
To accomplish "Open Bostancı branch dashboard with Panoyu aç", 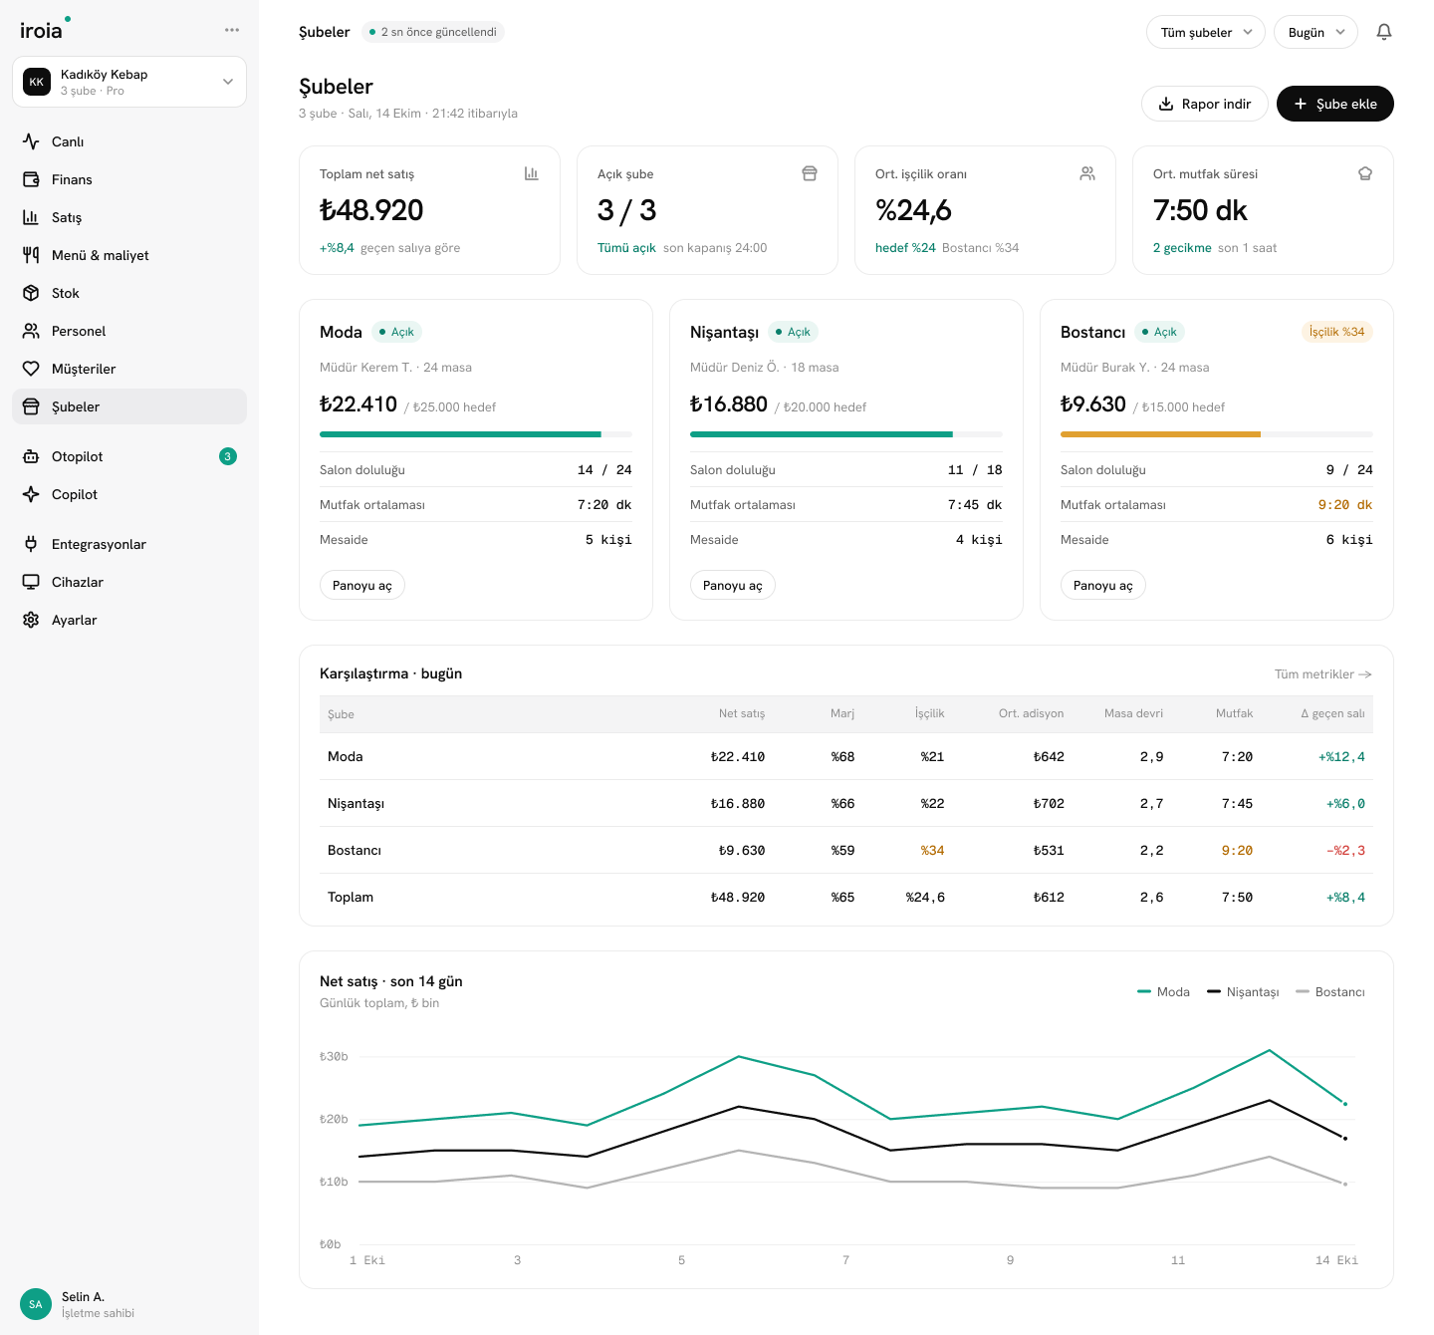I will pyautogui.click(x=1103, y=586).
